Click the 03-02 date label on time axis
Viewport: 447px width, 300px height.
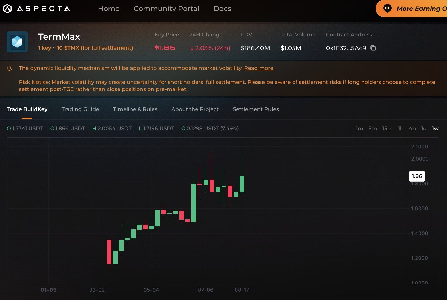pos(97,290)
